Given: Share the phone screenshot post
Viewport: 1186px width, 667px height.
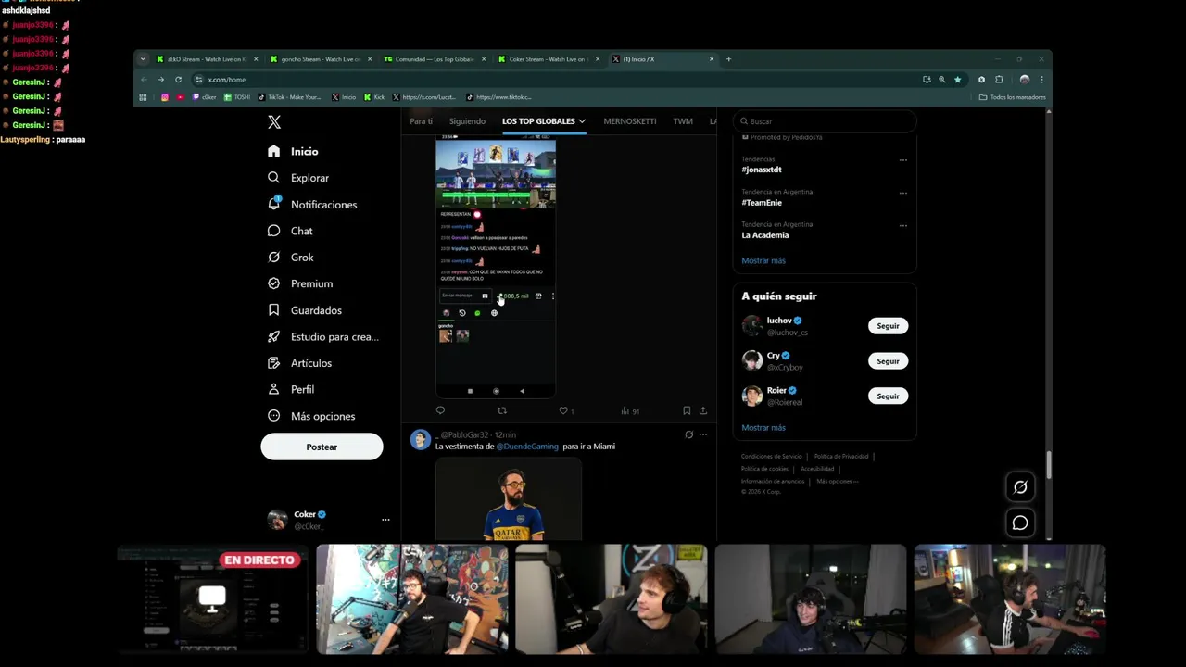Looking at the screenshot, I should coord(703,410).
